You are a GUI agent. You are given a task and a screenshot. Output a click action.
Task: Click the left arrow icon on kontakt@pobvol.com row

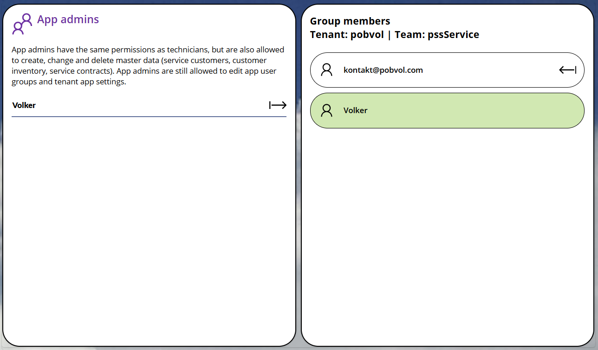(x=567, y=70)
